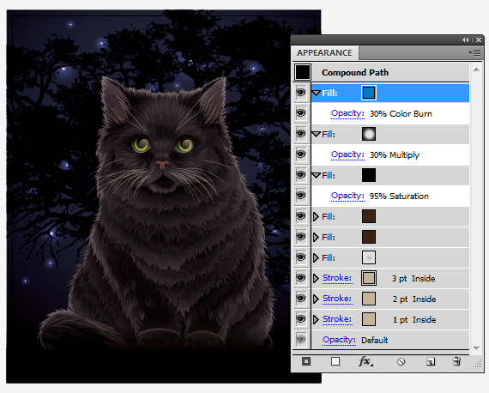Open the Appearance panel flyout menu
Viewport: 489px width, 393px height.
[474, 53]
